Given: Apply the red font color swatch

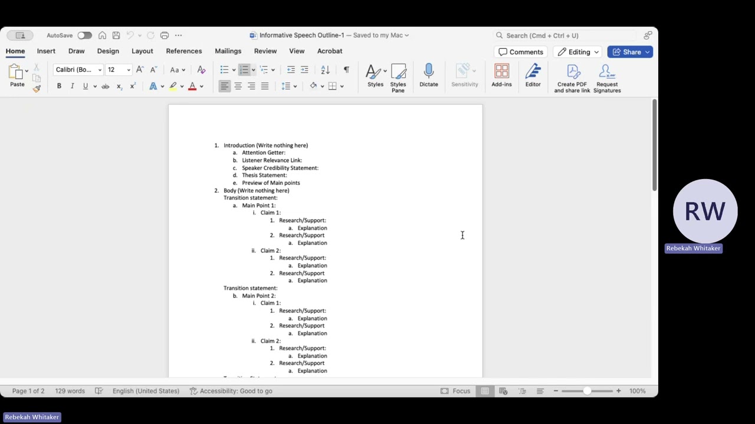Looking at the screenshot, I should tap(192, 86).
